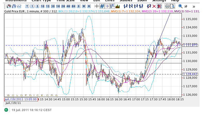The image size is (205, 115).
Task: Toggle the 4H timeframe button
Action: (x=68, y=6)
